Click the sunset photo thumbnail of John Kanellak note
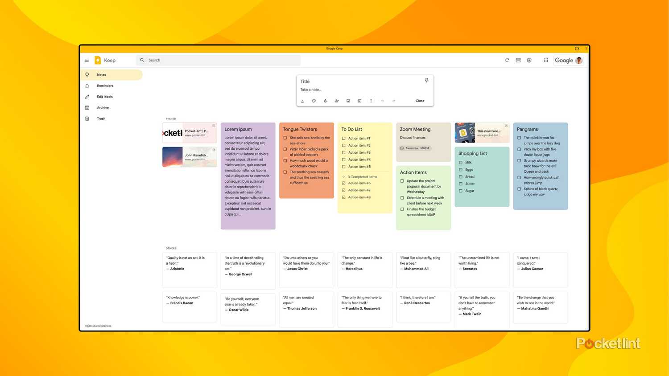 click(x=173, y=157)
